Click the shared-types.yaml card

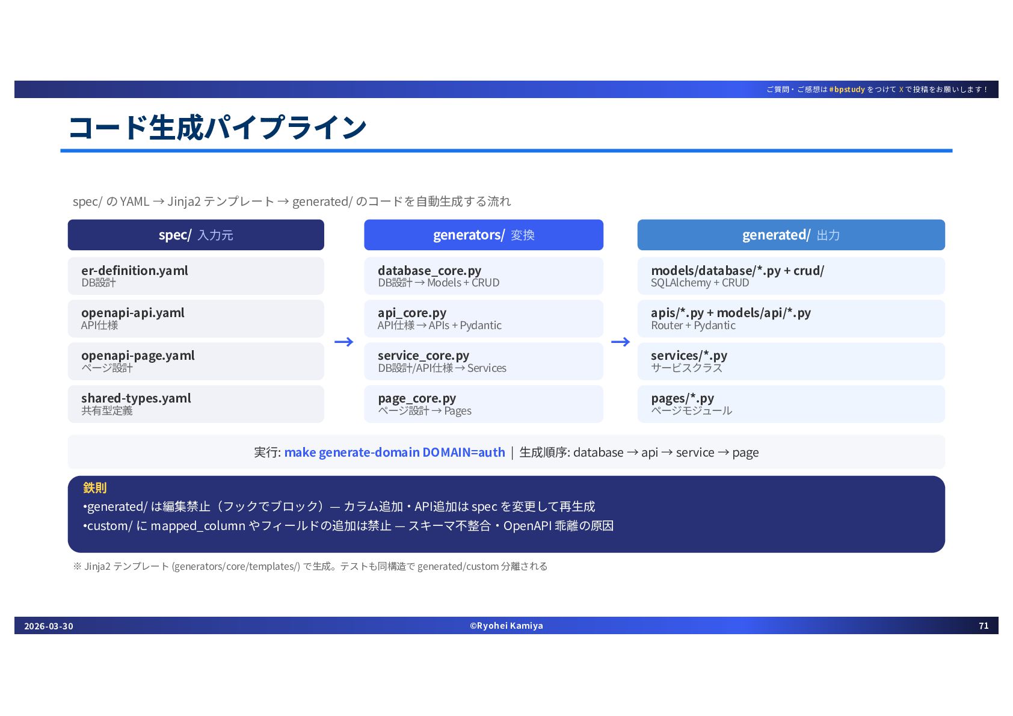point(196,404)
